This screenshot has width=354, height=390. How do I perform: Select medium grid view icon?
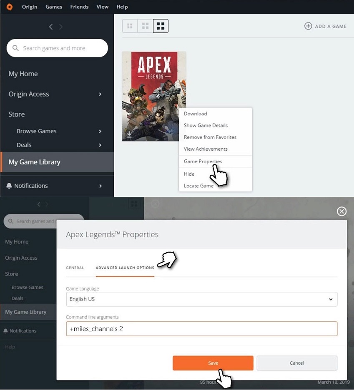coord(145,26)
